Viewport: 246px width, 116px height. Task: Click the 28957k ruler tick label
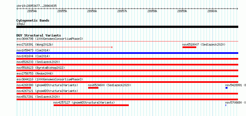(x=122, y=11)
